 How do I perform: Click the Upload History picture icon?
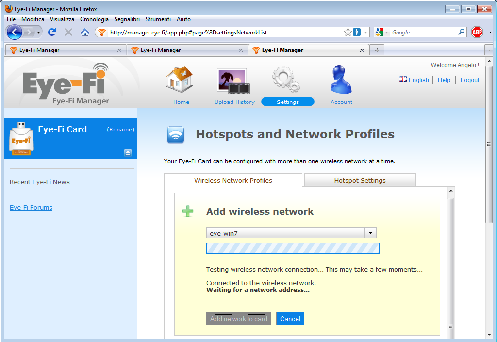[x=233, y=81]
